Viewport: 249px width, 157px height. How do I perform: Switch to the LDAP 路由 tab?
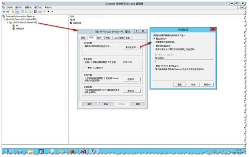[x=119, y=38]
